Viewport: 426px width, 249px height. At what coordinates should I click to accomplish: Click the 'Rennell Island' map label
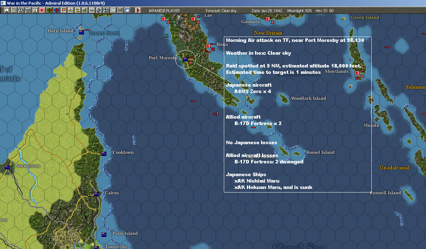(x=385, y=193)
